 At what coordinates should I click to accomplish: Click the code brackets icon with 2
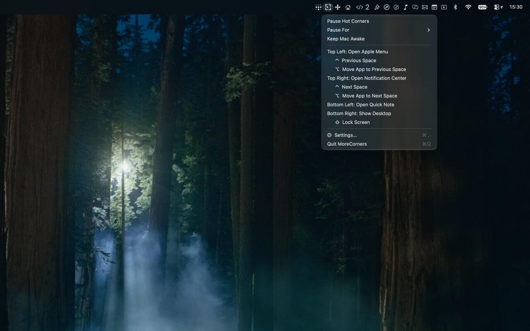click(x=363, y=7)
